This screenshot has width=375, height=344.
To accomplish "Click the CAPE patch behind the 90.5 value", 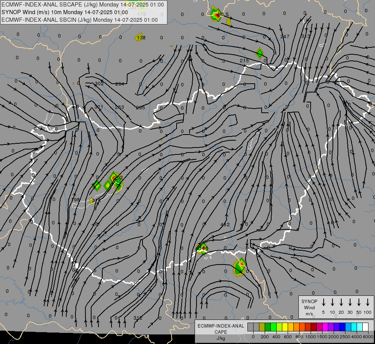I will coord(216,14).
